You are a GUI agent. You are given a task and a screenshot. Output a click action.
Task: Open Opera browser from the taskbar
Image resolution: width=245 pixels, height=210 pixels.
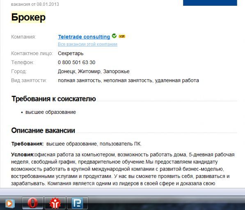coord(32,203)
